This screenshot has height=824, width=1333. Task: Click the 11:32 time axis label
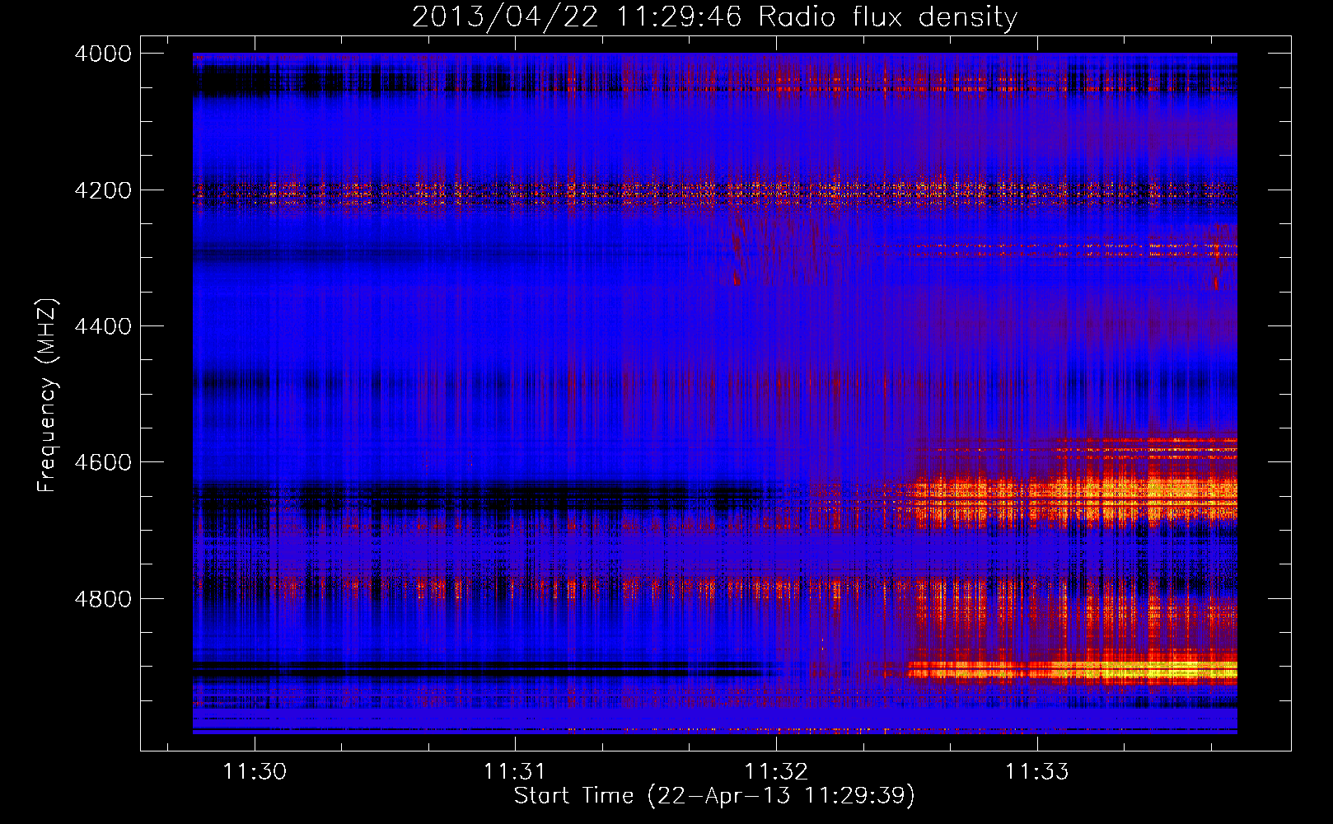776,771
